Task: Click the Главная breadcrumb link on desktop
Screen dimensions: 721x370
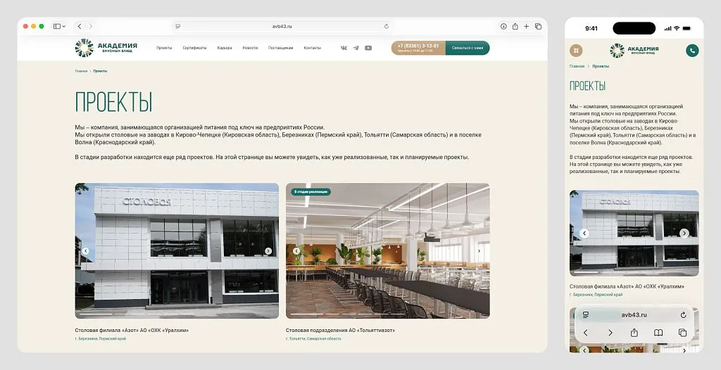Action: (81, 71)
